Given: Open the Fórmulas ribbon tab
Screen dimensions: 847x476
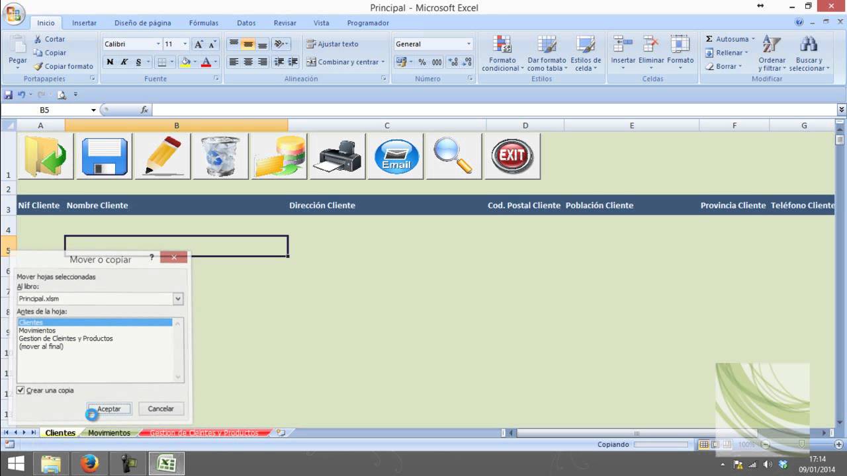Looking at the screenshot, I should pos(204,22).
